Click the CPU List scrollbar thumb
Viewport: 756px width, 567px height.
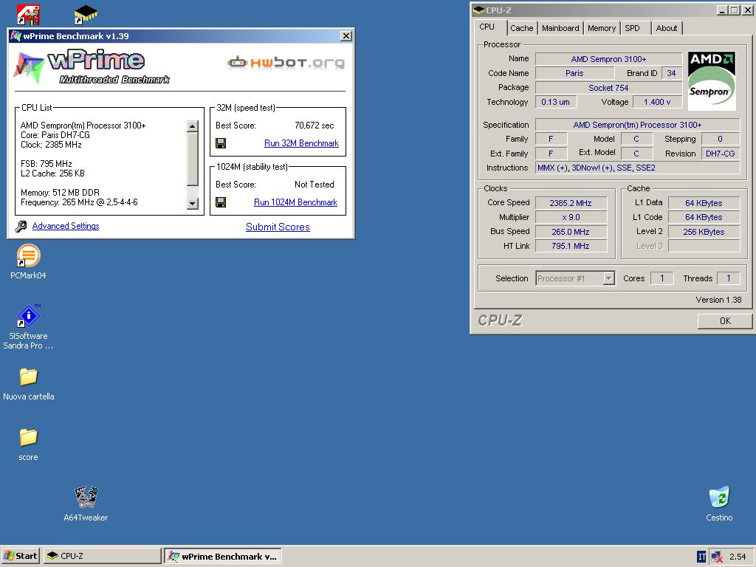193,159
